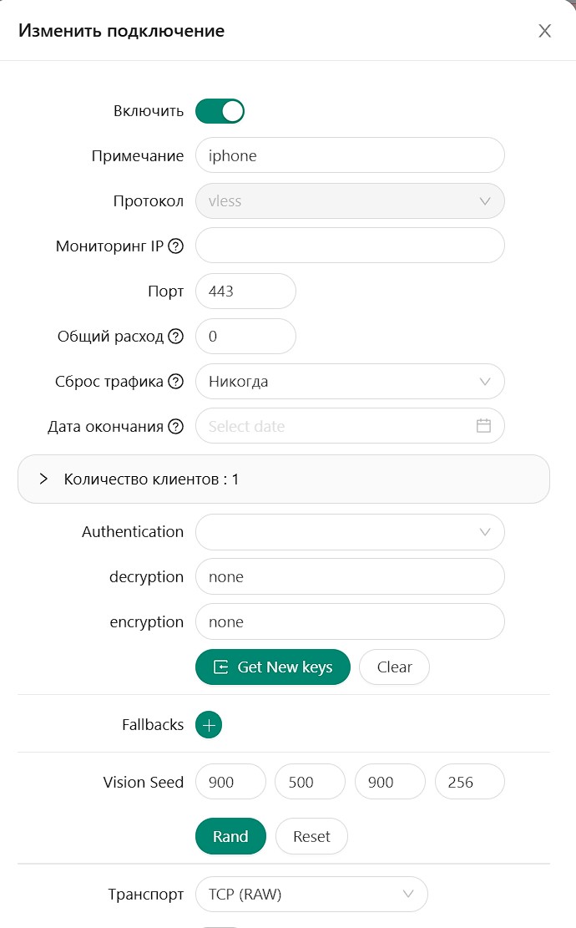
Task: Open the Сброс трафика dropdown showing Никогда
Action: (x=350, y=381)
